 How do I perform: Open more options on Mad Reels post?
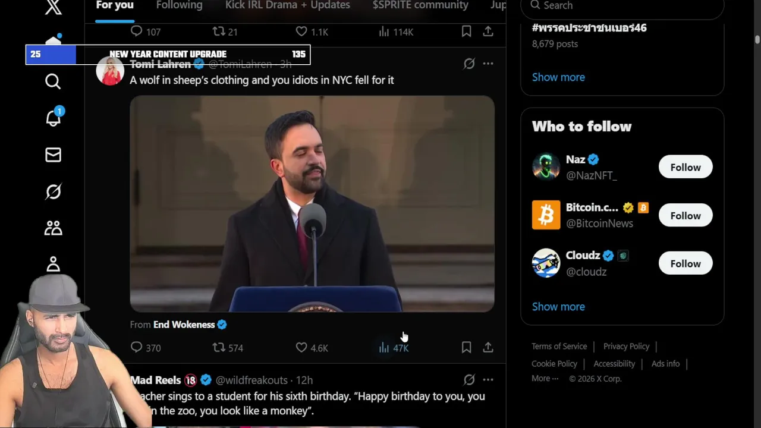488,379
